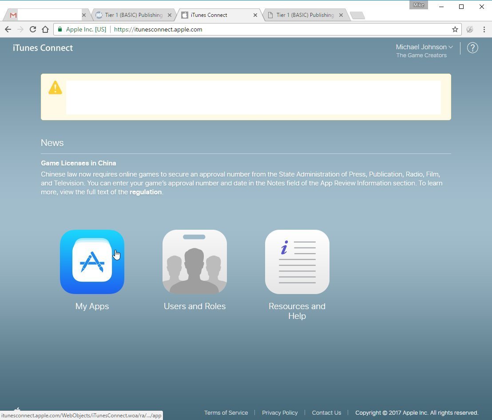492x420 pixels.
Task: Click the yellow warning triangle icon
Action: pos(55,87)
